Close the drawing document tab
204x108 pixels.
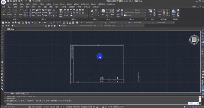click(16, 29)
